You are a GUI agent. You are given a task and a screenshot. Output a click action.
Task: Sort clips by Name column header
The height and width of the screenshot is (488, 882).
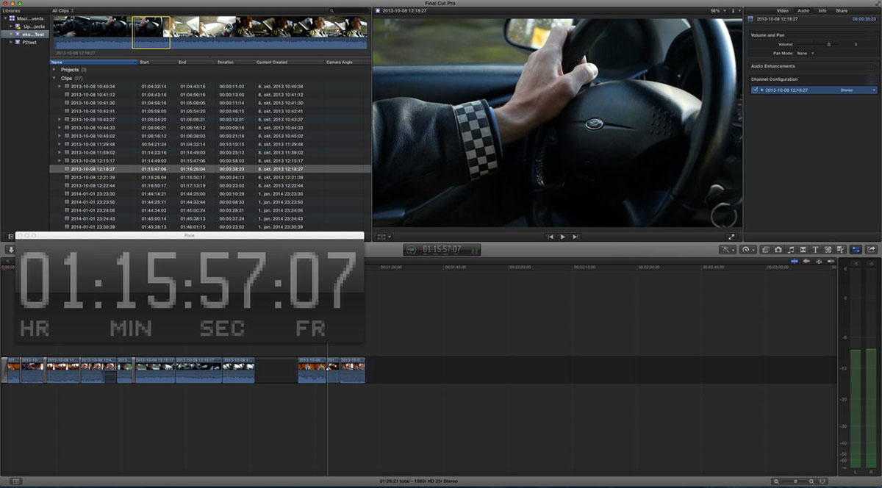point(93,62)
